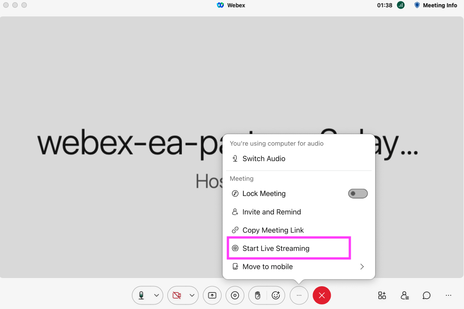The height and width of the screenshot is (309, 464).
Task: Show the participants panel
Action: 404,295
